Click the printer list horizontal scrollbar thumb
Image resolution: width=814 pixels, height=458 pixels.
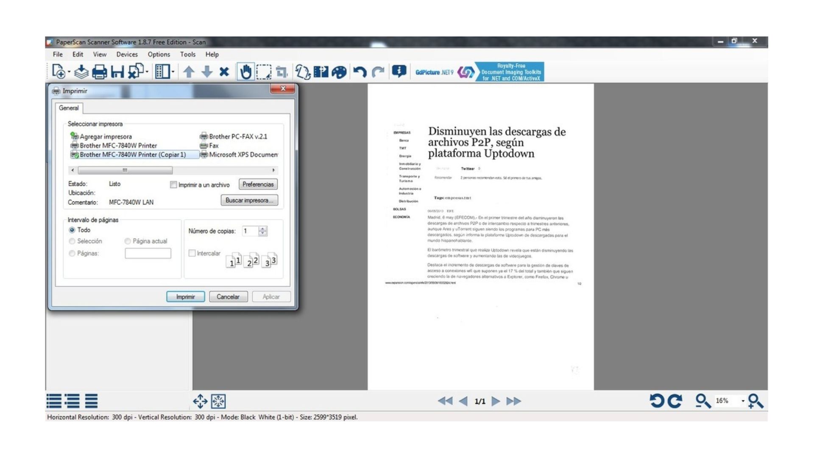pos(125,170)
